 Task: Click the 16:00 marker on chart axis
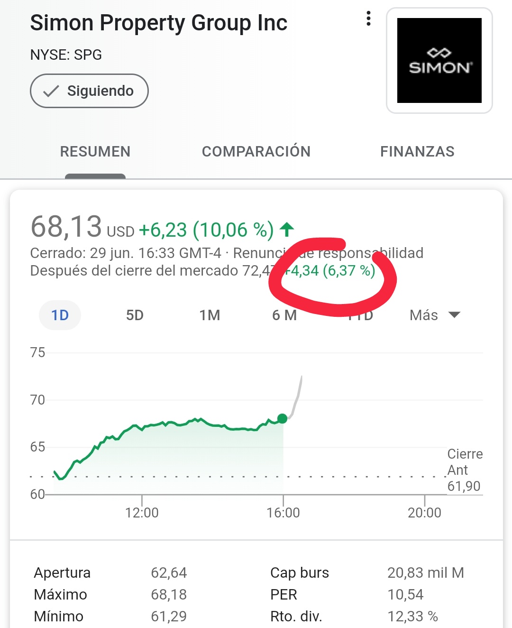(283, 512)
